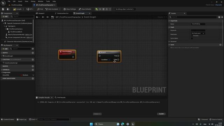
Task: Select BP_FirstPersonCharacter (Self) in the Components tree
Action: tap(14, 21)
